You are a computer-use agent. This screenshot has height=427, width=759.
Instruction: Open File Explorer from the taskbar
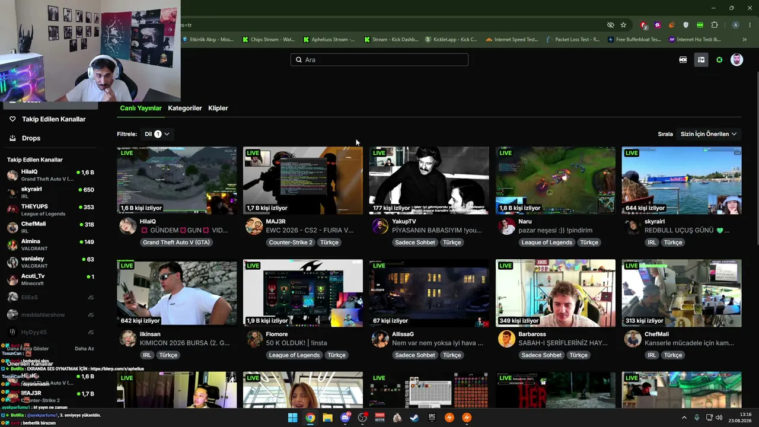coord(327,418)
